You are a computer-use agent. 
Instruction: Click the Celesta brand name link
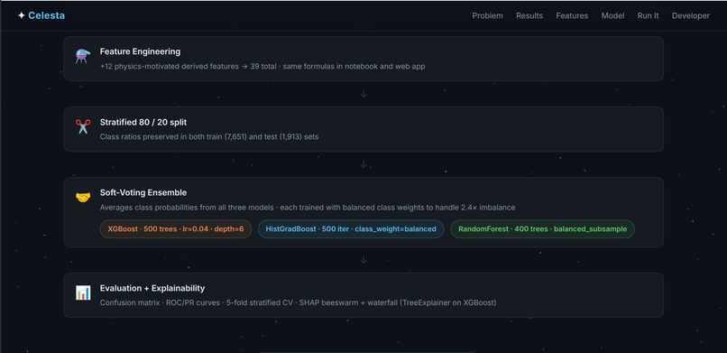[46, 15]
